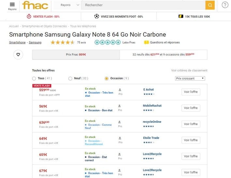Screen dimensions: 231x178
Task: Click the Questions et réponses speech bubble icon
Action: tap(146, 42)
